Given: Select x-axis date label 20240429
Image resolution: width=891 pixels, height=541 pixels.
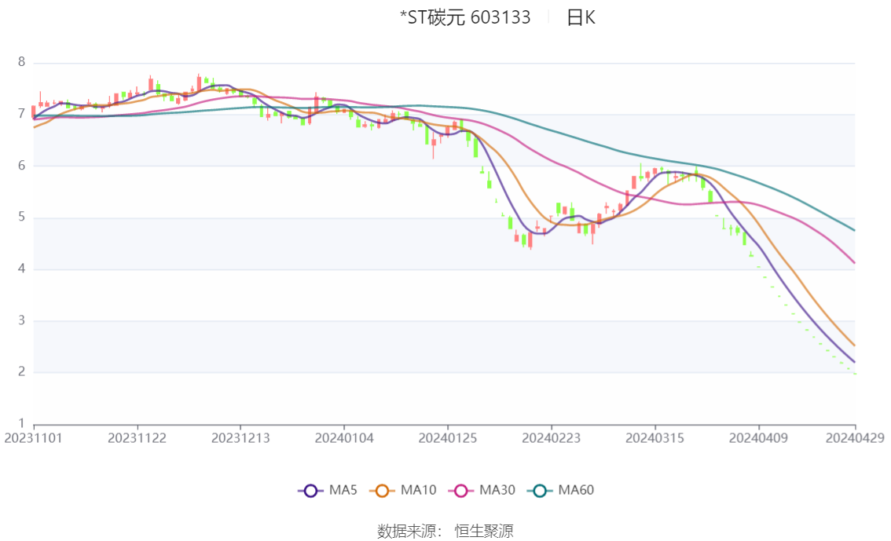Looking at the screenshot, I should coord(855,438).
